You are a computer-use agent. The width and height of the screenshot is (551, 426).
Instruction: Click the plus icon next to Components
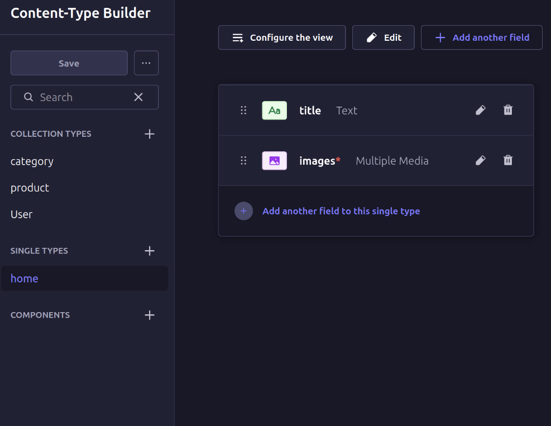coord(150,315)
